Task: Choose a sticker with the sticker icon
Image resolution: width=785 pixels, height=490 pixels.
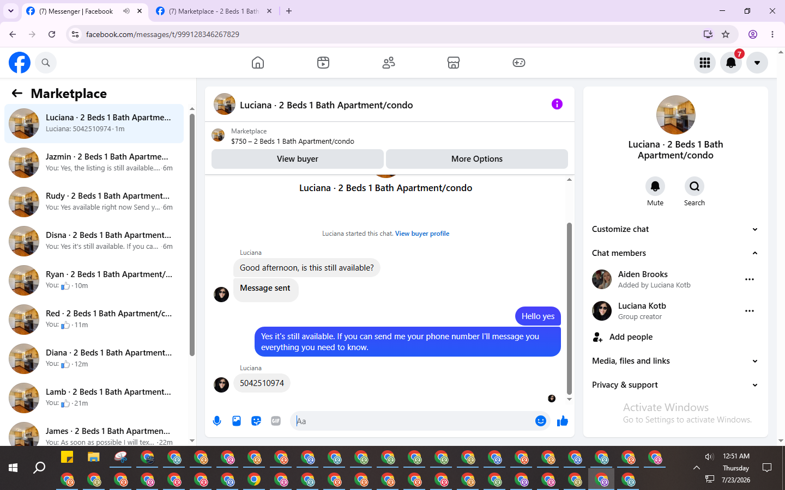Action: click(x=256, y=421)
